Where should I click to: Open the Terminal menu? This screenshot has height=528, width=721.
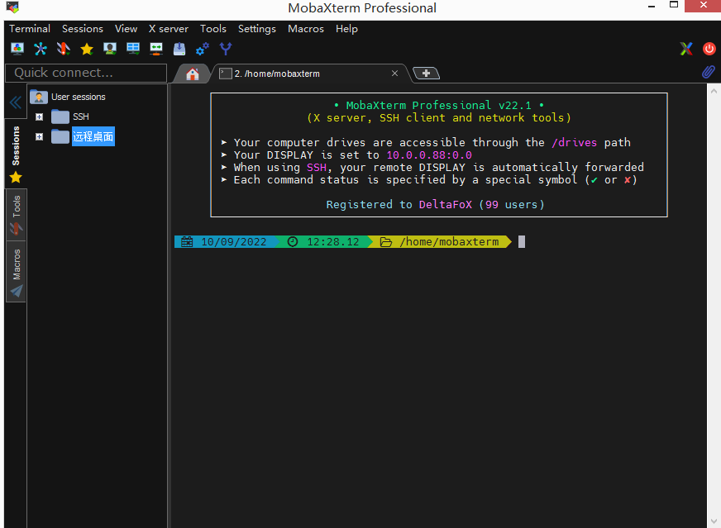click(30, 28)
